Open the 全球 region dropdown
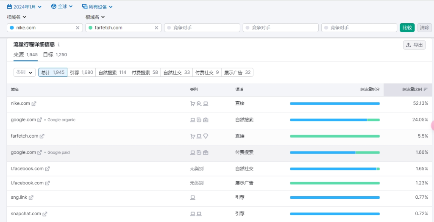 click(x=62, y=7)
